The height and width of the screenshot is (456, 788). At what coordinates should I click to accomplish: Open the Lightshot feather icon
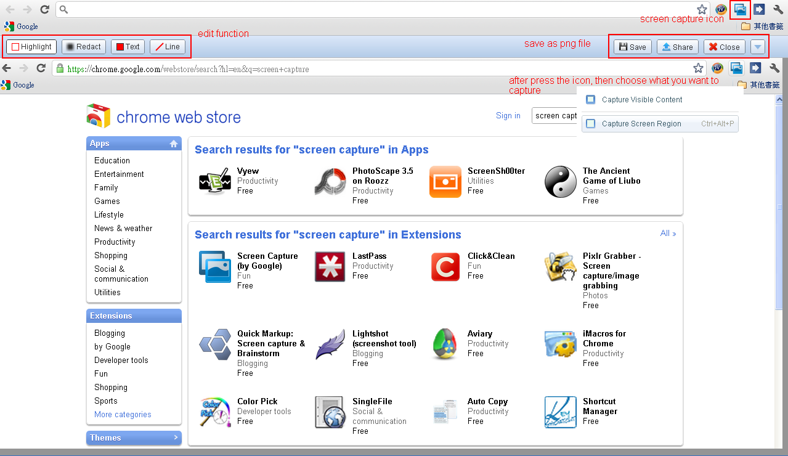click(330, 344)
